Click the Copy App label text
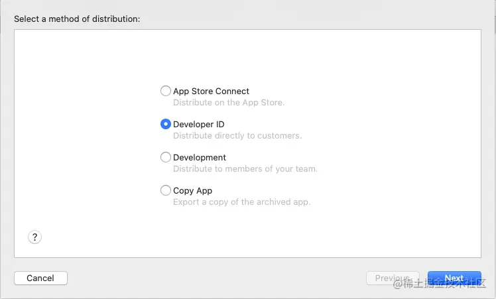The height and width of the screenshot is (299, 496). point(192,191)
